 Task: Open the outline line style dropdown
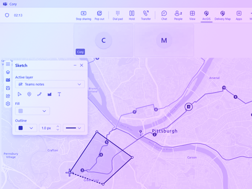pos(74,128)
